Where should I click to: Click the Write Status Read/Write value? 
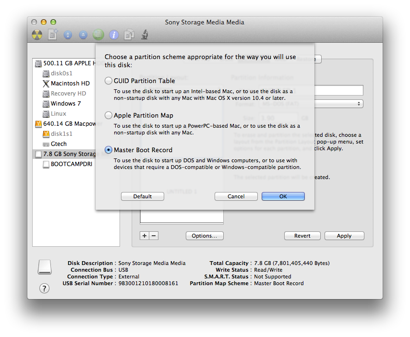268,270
